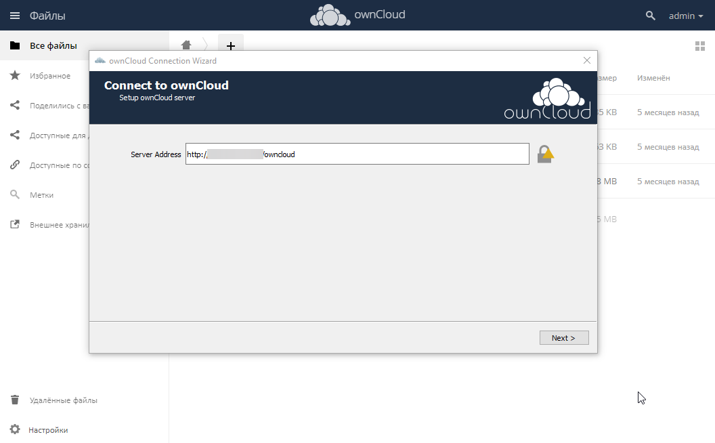
Task: Click the settings gear icon
Action: 15,429
